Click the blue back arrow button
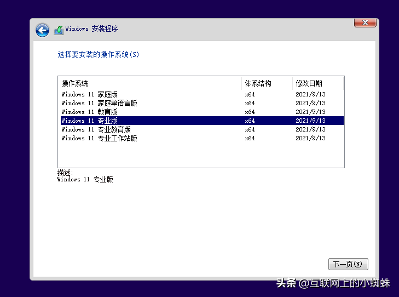The height and width of the screenshot is (297, 399). [x=42, y=30]
